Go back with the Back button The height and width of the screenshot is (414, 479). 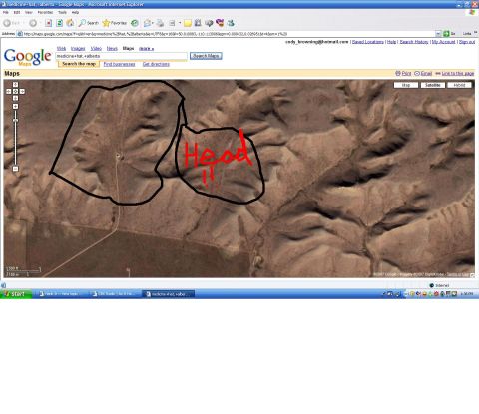pos(12,23)
